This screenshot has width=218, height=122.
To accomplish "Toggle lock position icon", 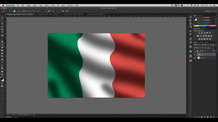I will (203, 51).
